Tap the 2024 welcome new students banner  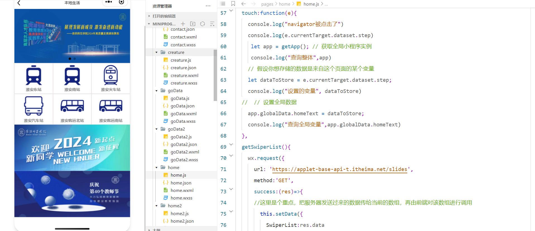[x=72, y=148]
